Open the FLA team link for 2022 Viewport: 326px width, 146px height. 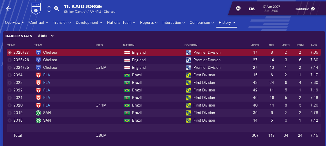[46, 90]
